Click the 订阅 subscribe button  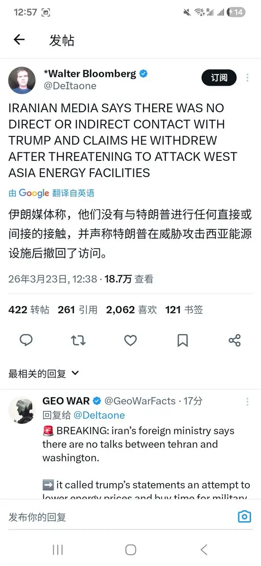click(219, 78)
